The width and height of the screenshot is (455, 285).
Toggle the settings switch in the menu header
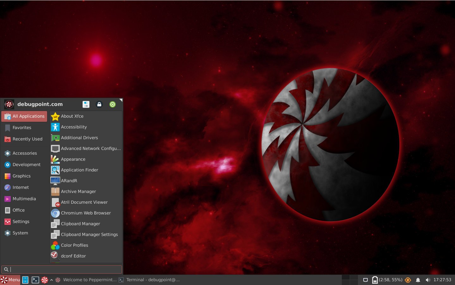(86, 104)
